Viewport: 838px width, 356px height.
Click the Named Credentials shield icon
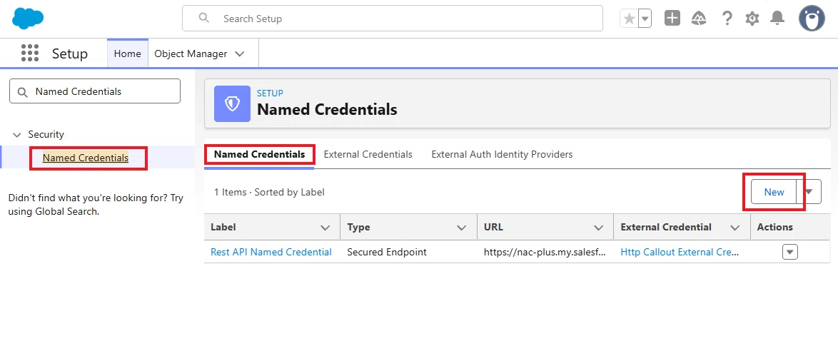tap(232, 103)
